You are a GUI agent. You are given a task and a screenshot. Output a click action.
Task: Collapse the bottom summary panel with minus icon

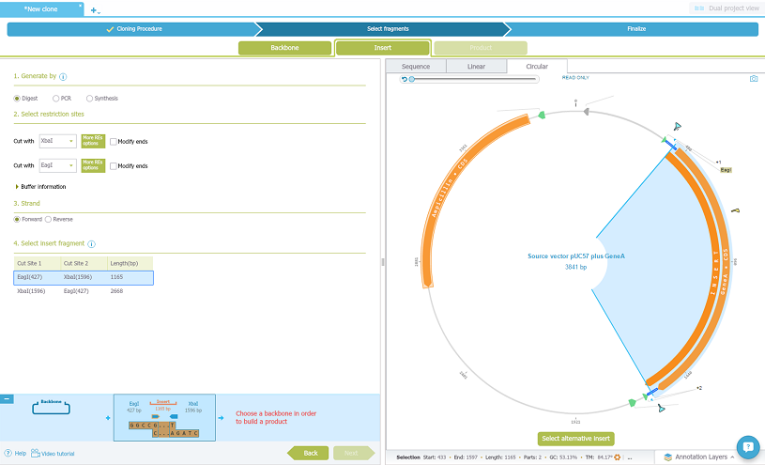coord(7,399)
